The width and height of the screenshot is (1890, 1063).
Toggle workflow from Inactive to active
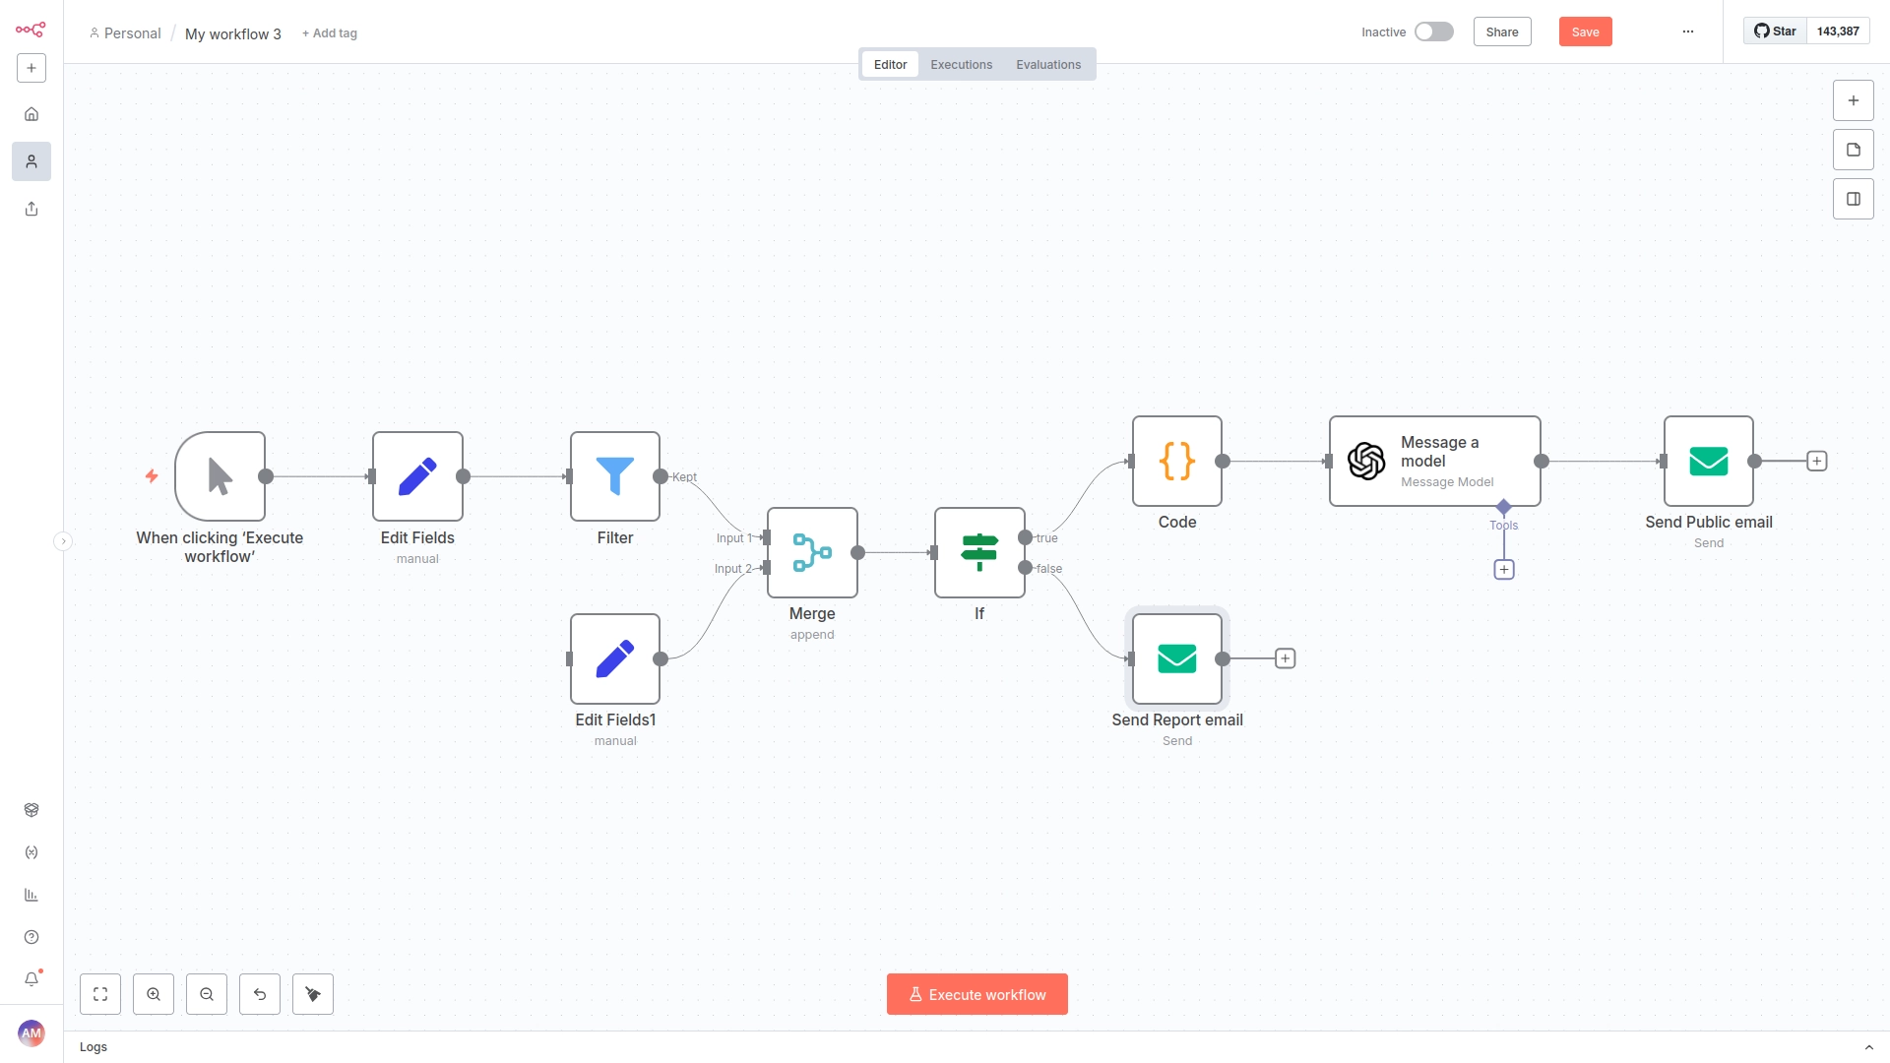[1433, 31]
